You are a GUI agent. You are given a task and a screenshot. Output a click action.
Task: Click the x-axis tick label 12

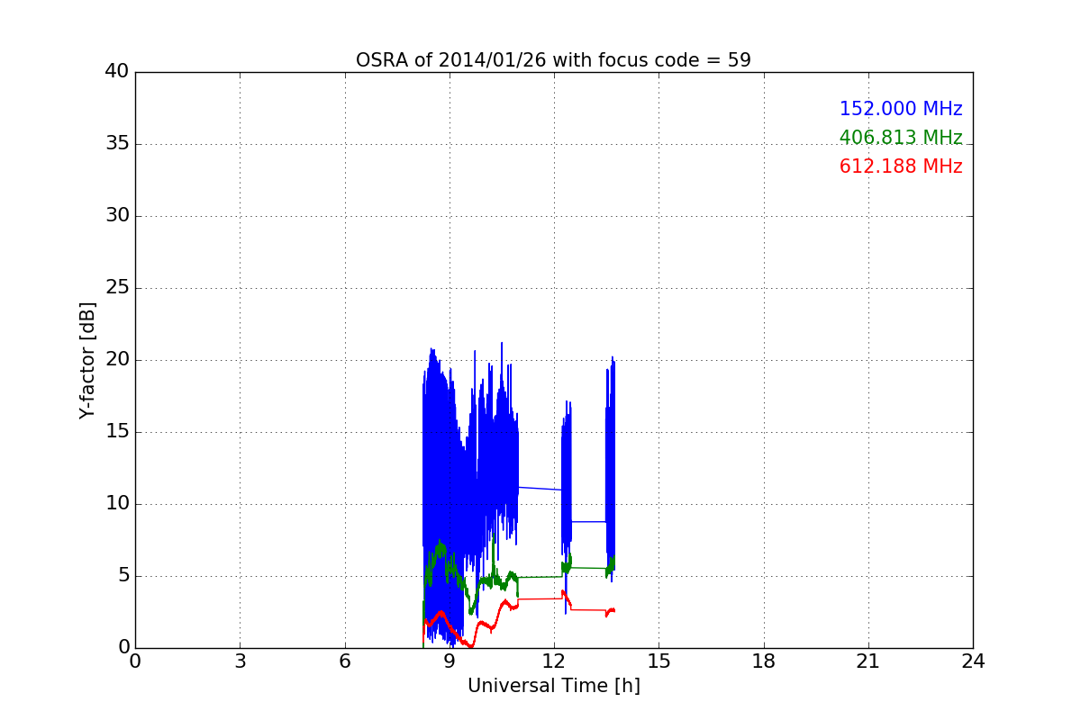(554, 661)
